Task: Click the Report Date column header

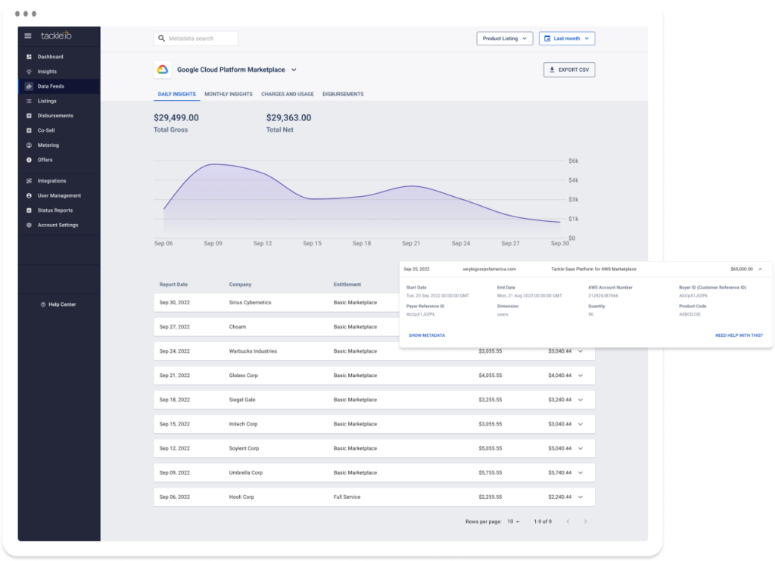Action: (x=173, y=285)
